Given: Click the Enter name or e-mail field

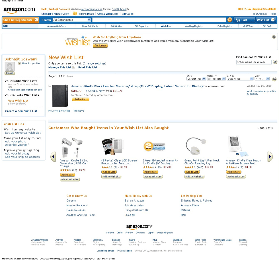Looking at the screenshot, I should pyautogui.click(x=254, y=62).
